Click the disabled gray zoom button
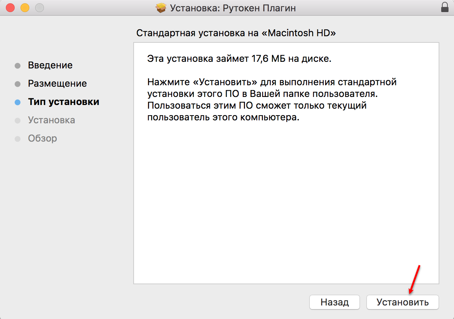The height and width of the screenshot is (319, 454). pyautogui.click(x=39, y=8)
